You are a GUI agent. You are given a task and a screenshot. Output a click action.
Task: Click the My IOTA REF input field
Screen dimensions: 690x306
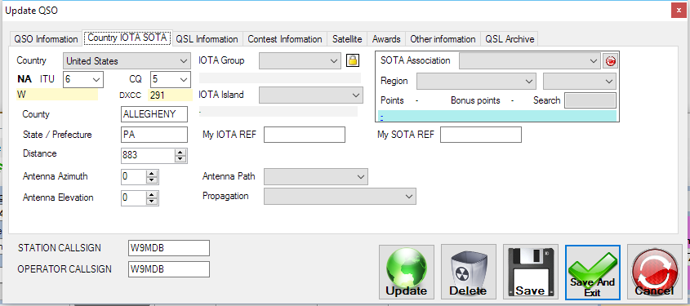[x=305, y=135]
